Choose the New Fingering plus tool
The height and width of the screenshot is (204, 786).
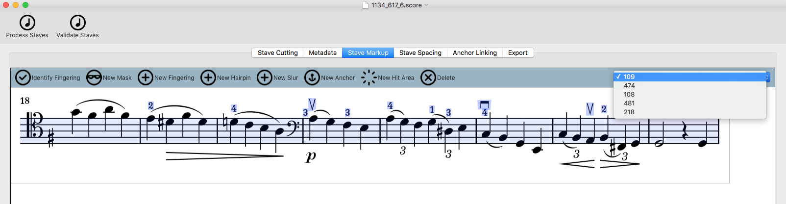pyautogui.click(x=146, y=77)
